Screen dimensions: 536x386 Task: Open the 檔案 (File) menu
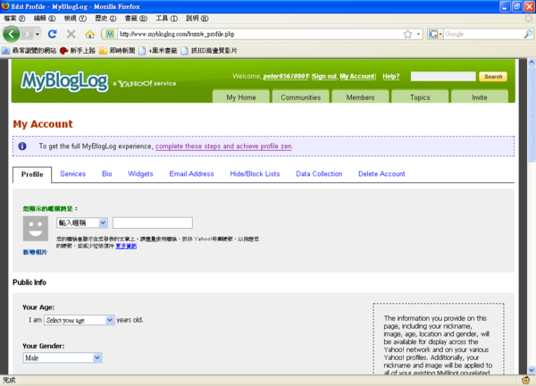[x=14, y=18]
